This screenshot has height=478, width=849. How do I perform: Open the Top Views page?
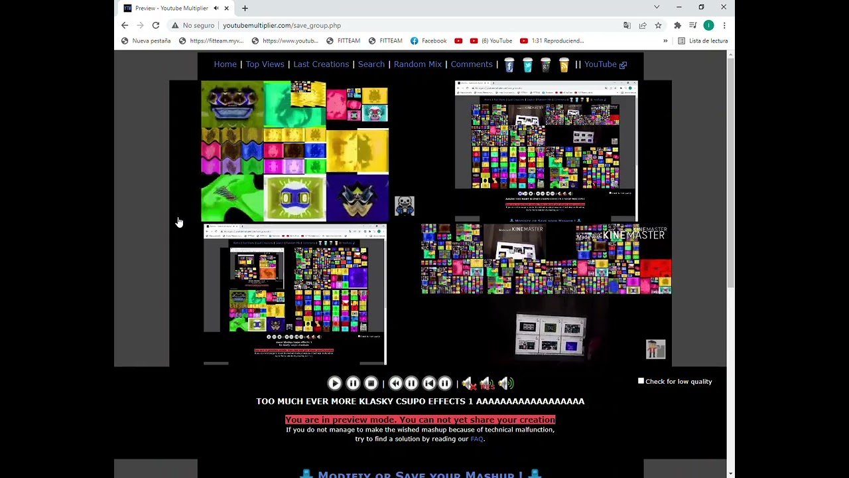tap(265, 64)
